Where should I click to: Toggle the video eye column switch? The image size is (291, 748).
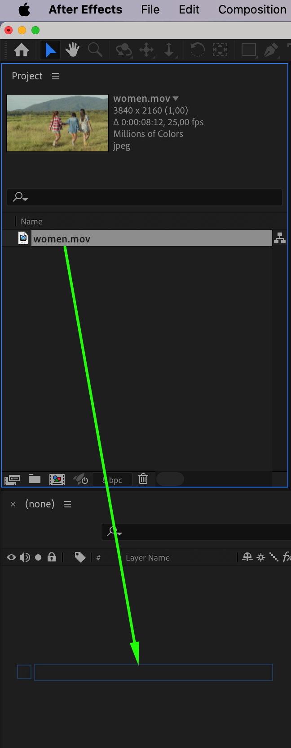pyautogui.click(x=12, y=557)
